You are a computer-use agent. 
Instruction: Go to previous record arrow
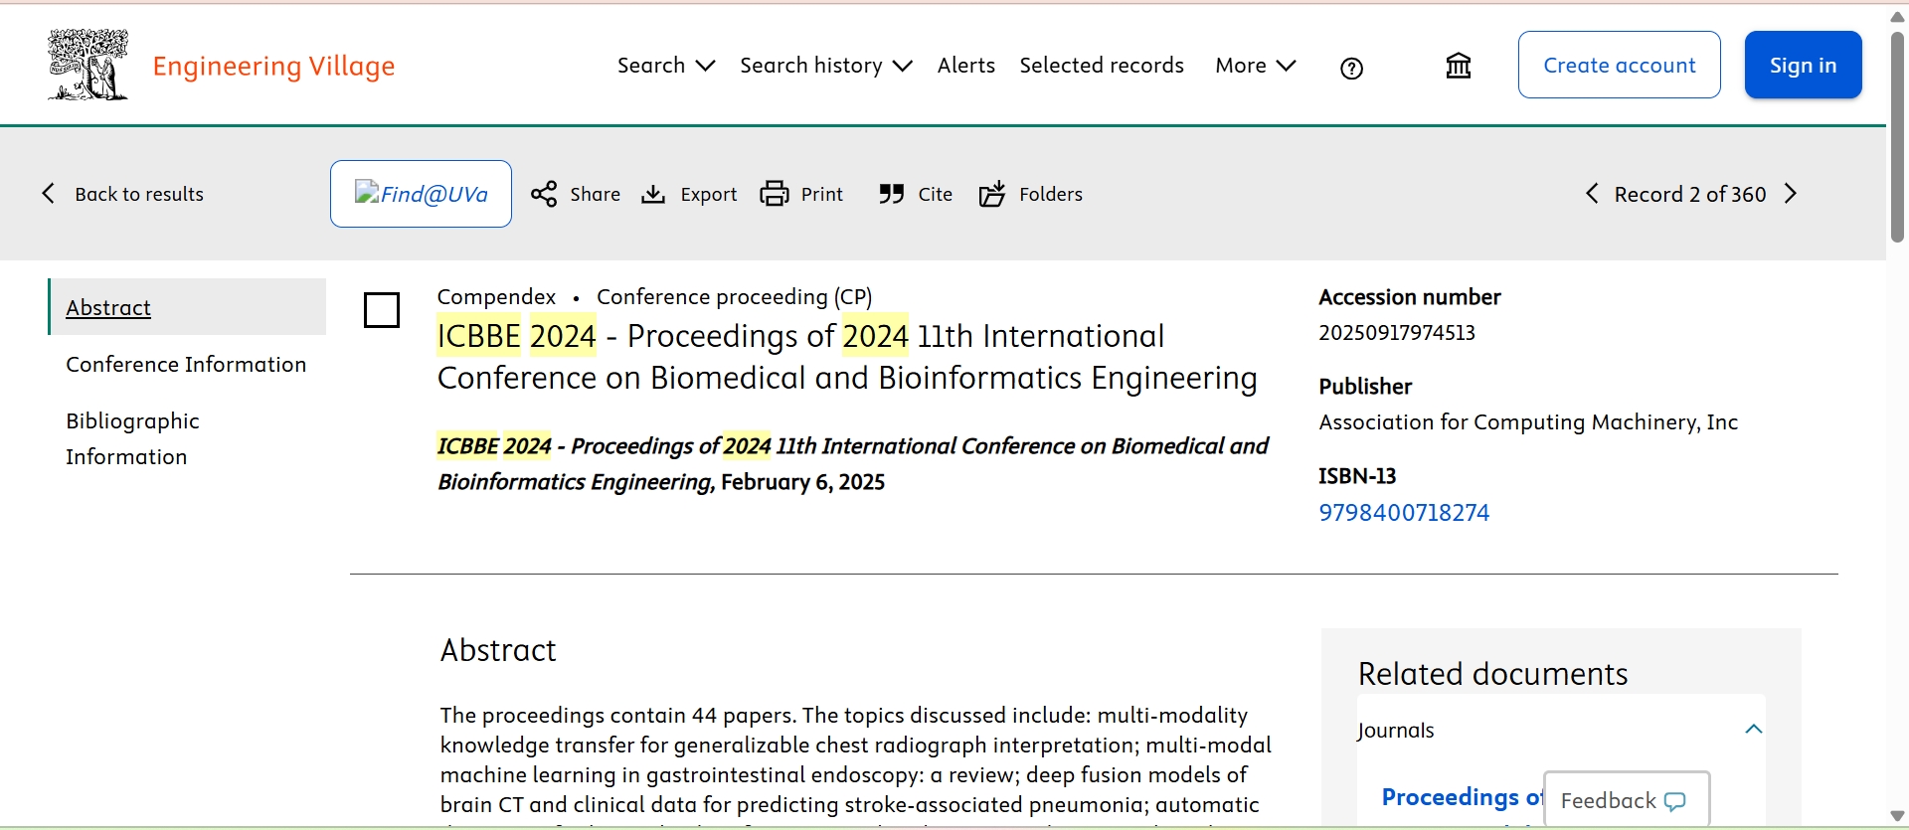1592,194
